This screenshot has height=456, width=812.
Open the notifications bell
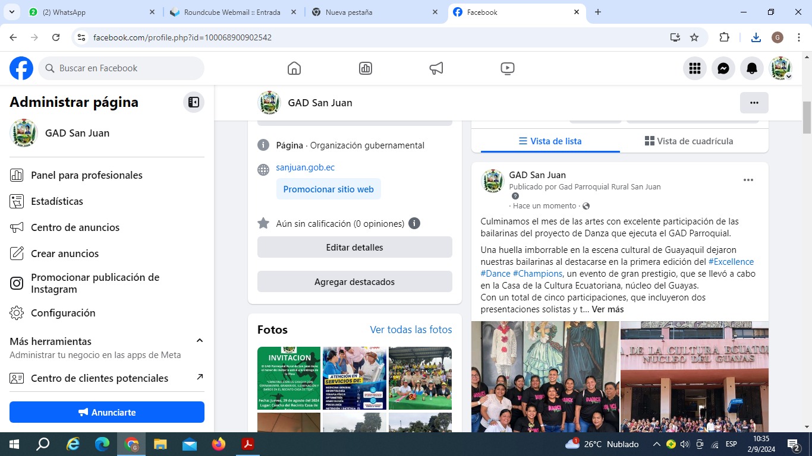tap(752, 68)
